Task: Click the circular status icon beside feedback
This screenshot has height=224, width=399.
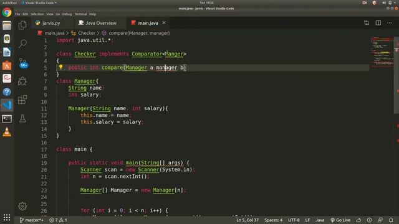Action: [x=370, y=220]
